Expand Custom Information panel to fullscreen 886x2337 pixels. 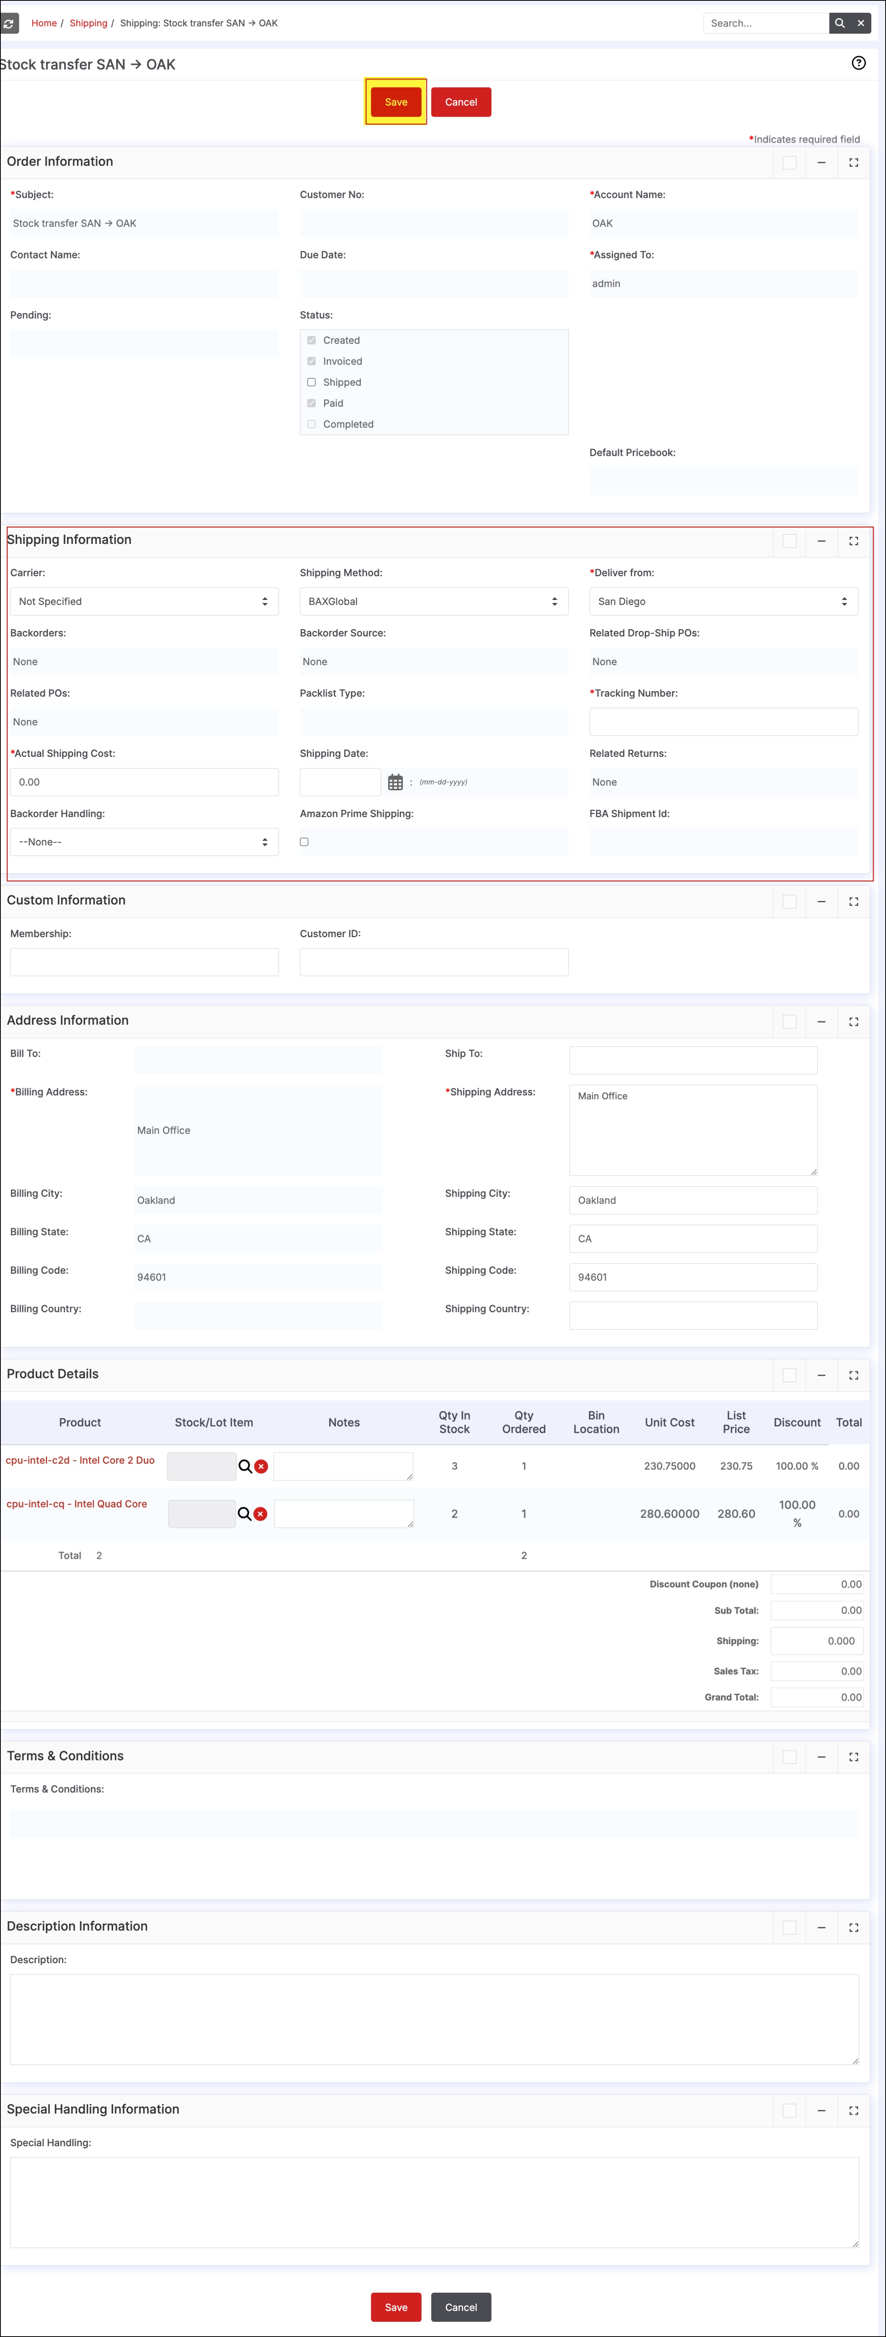click(853, 901)
